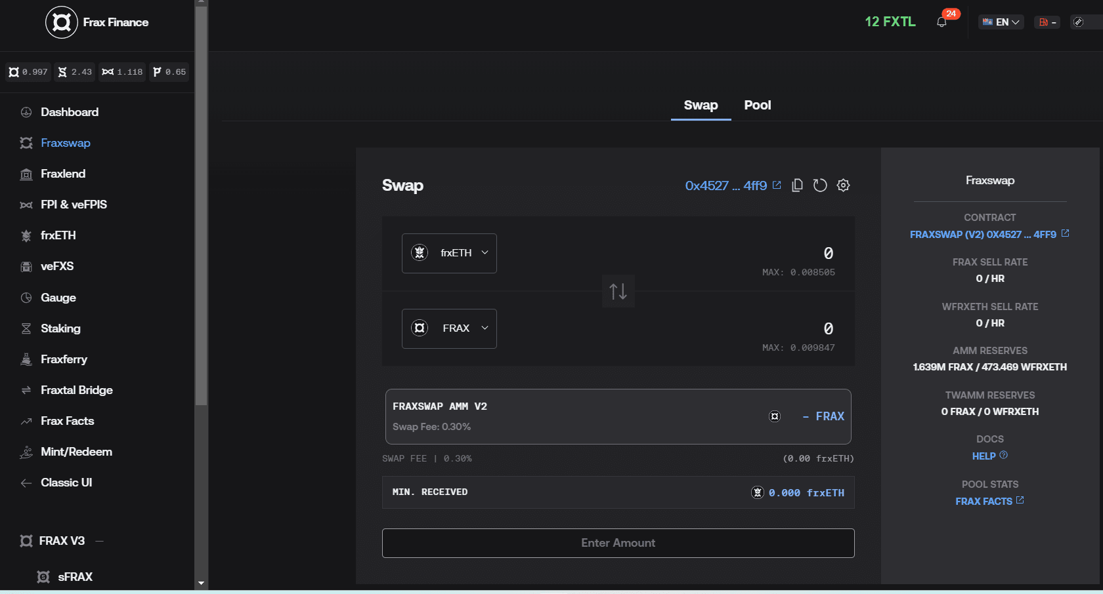The height and width of the screenshot is (594, 1103).
Task: Click the Fraxferry ship icon
Action: tap(26, 359)
